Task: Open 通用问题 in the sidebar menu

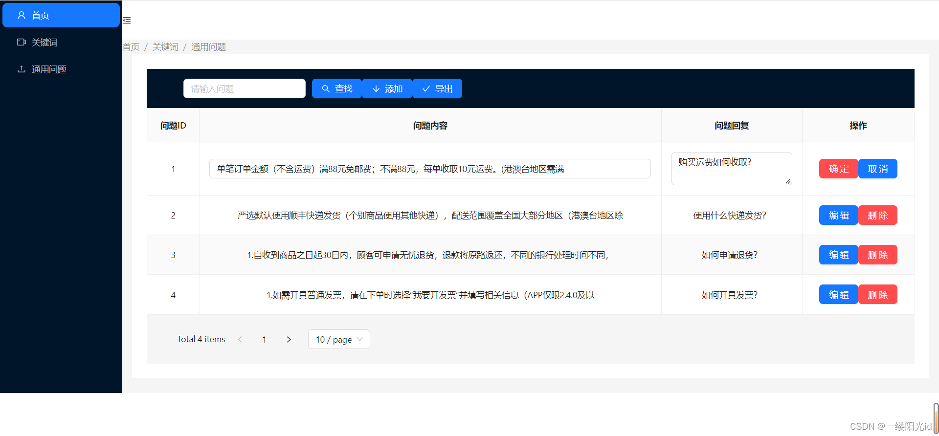Action: click(61, 69)
